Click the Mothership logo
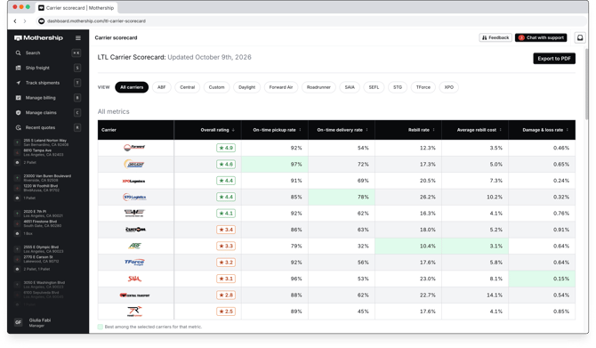Image resolution: width=596 pixels, height=348 pixels. (x=38, y=38)
